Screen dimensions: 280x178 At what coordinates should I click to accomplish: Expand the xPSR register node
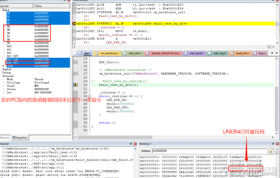click(x=3, y=66)
